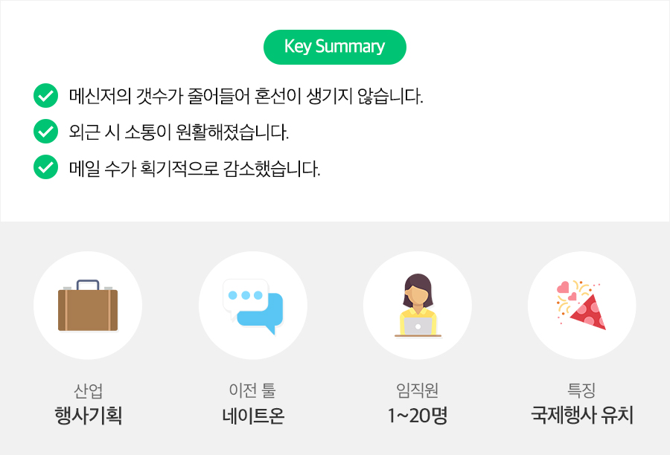Screen dimensions: 670x455
Task: Click the text 메신저의 갯수가 줄어들어 혼선이 생기지 않습니다
Action: 246,96
